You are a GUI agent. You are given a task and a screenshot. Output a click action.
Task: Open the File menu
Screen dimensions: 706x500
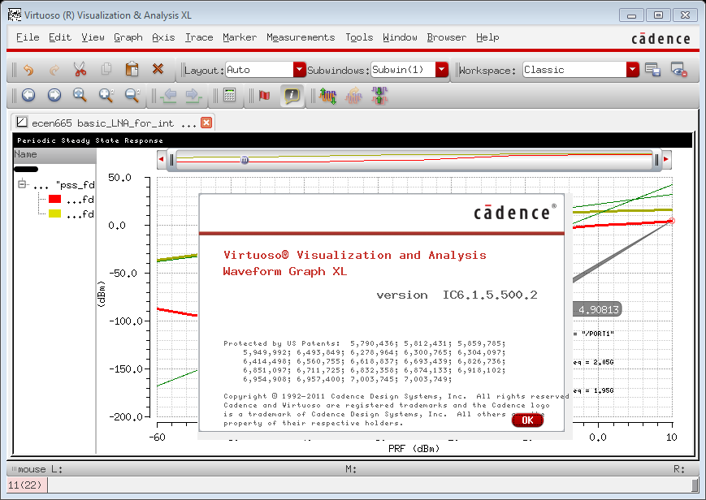(x=28, y=37)
